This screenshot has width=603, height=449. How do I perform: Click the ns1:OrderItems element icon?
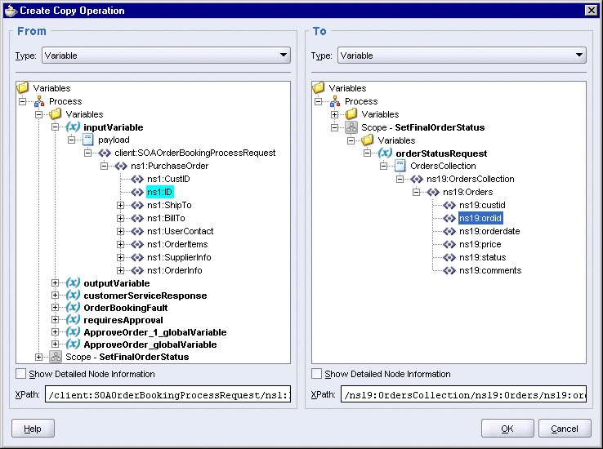[x=137, y=244]
